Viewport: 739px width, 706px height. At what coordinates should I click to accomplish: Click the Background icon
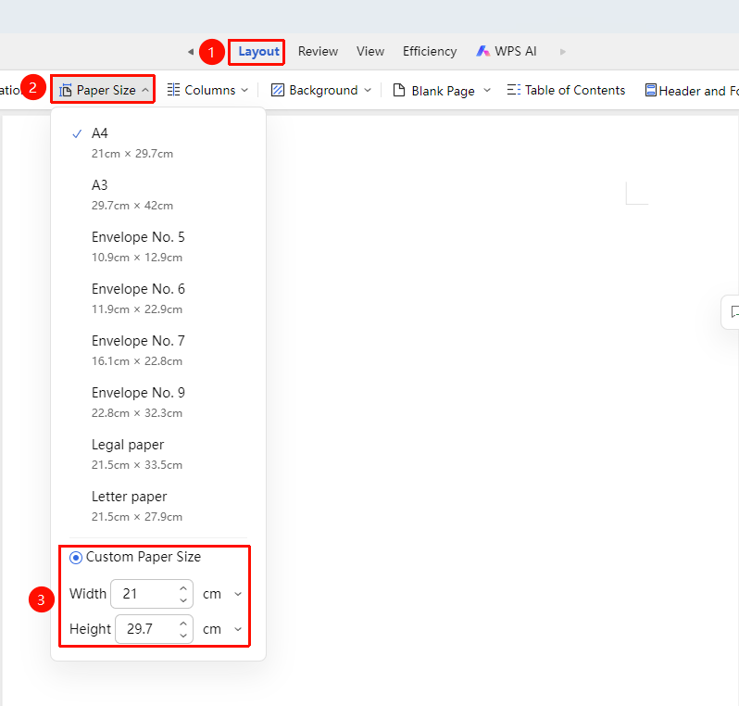(x=278, y=90)
